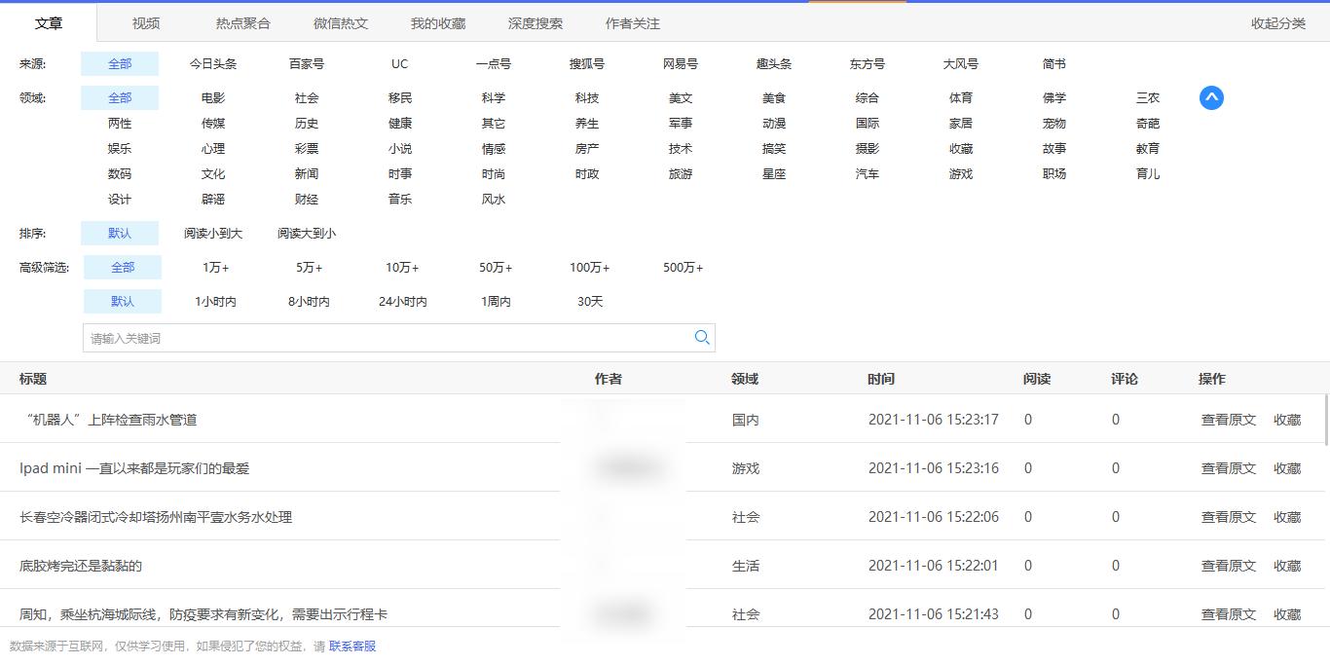
Task: Click the search magnifier icon
Action: point(702,337)
